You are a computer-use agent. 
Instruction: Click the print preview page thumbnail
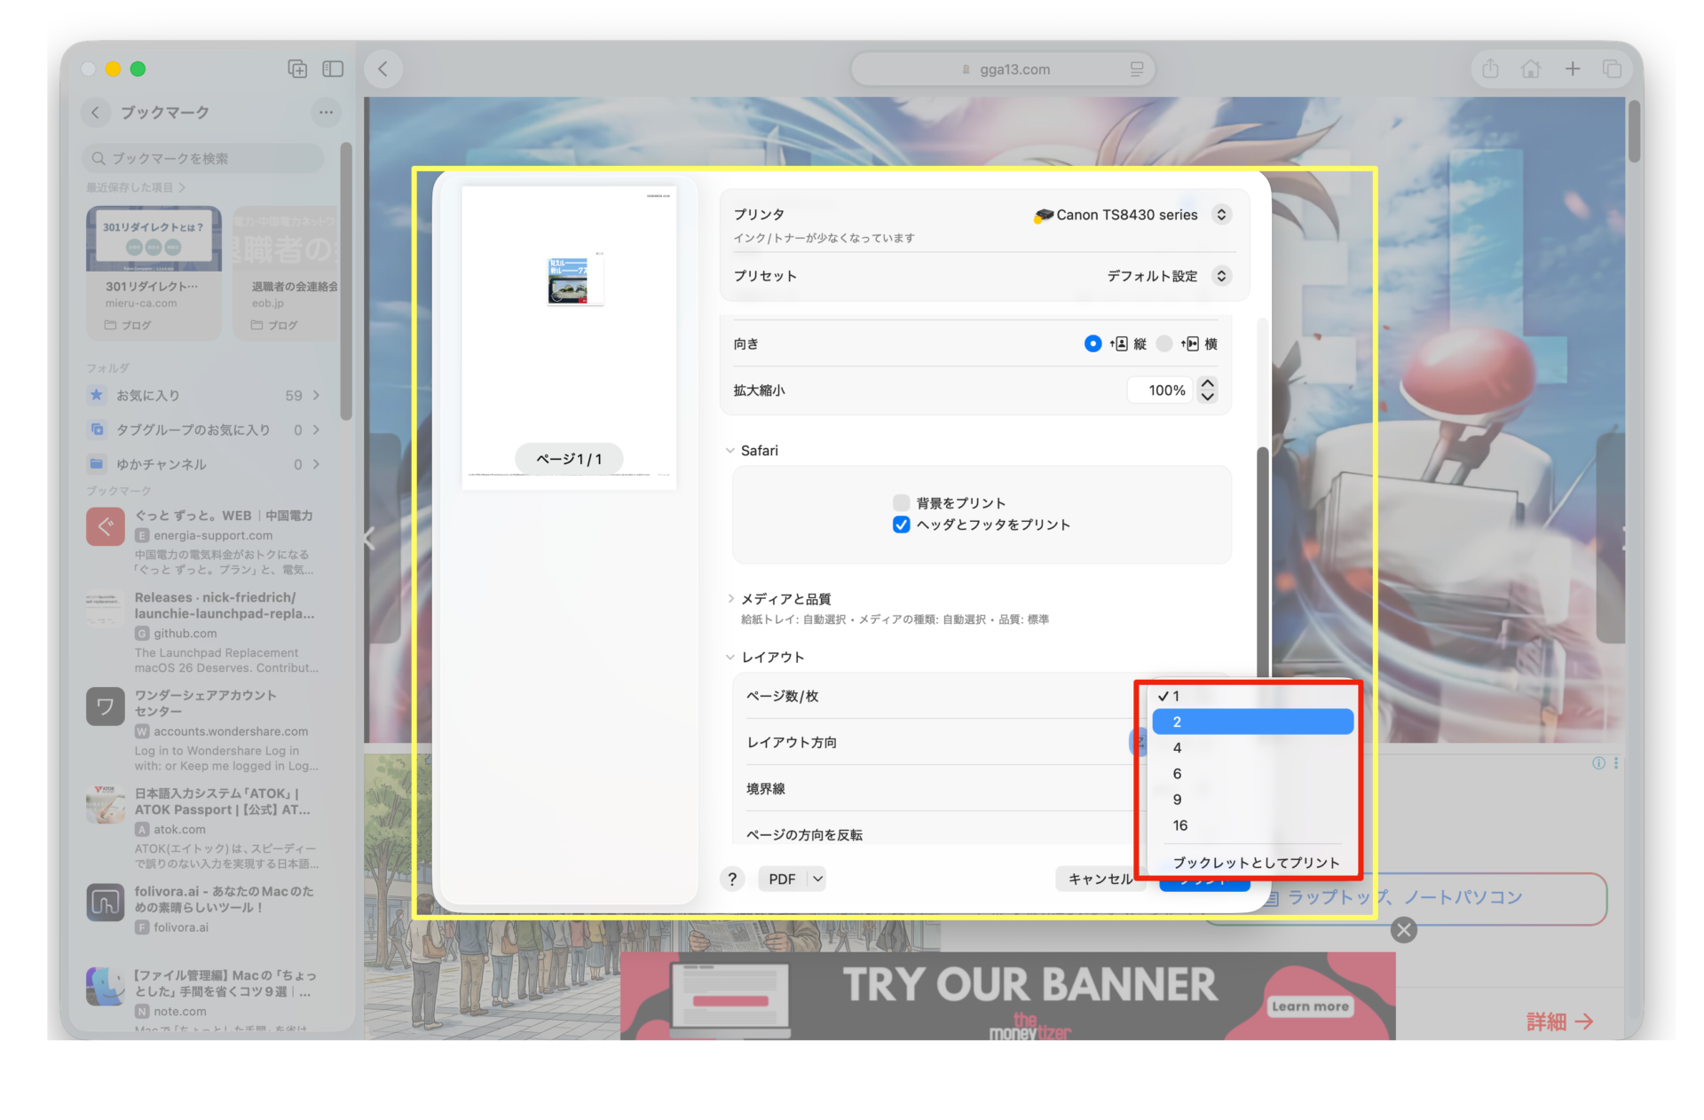point(569,337)
